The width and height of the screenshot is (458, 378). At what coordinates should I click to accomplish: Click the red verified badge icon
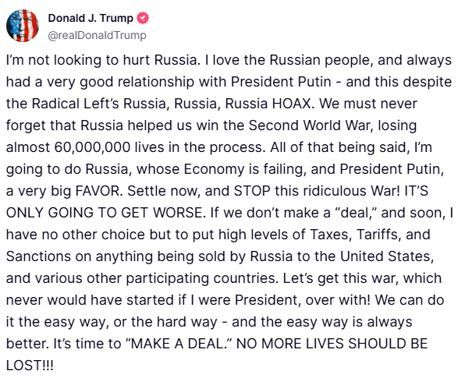coord(143,18)
